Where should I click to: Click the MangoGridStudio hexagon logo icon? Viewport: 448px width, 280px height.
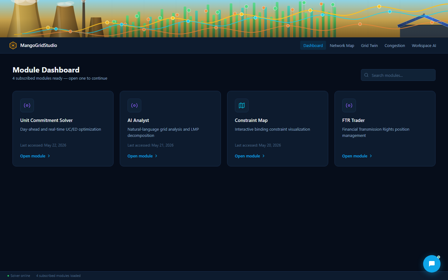[13, 45]
